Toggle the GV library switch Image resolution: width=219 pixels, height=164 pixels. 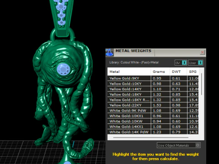pos(181,63)
